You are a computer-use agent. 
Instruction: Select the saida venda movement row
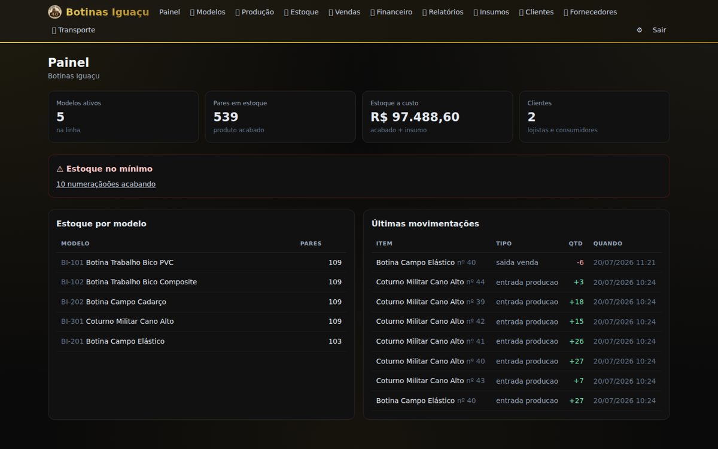(516, 262)
